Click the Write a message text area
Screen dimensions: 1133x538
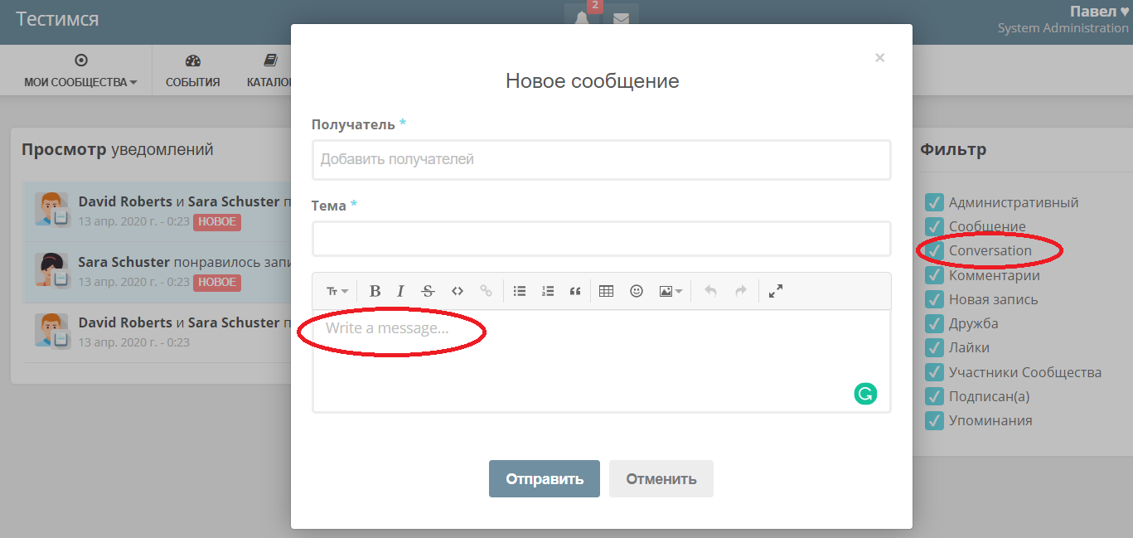[602, 361]
